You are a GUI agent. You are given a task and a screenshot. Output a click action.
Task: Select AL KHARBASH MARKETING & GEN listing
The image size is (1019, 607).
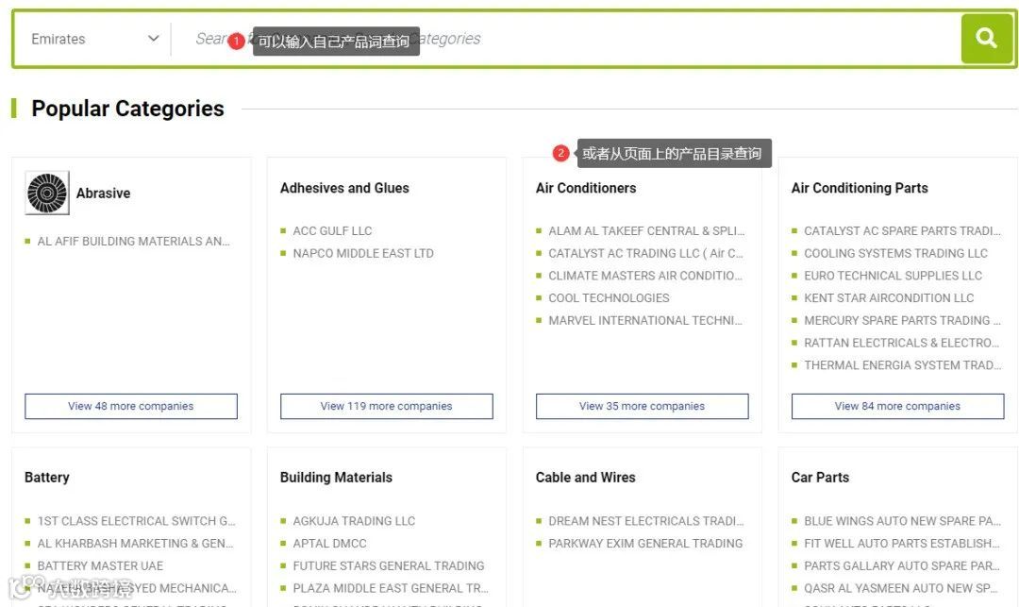click(x=135, y=544)
